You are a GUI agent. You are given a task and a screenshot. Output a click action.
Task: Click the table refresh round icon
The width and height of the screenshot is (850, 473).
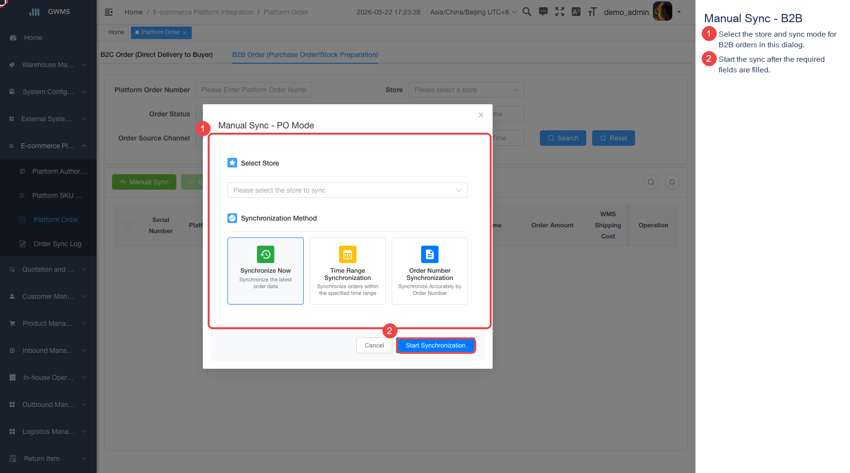tap(672, 182)
